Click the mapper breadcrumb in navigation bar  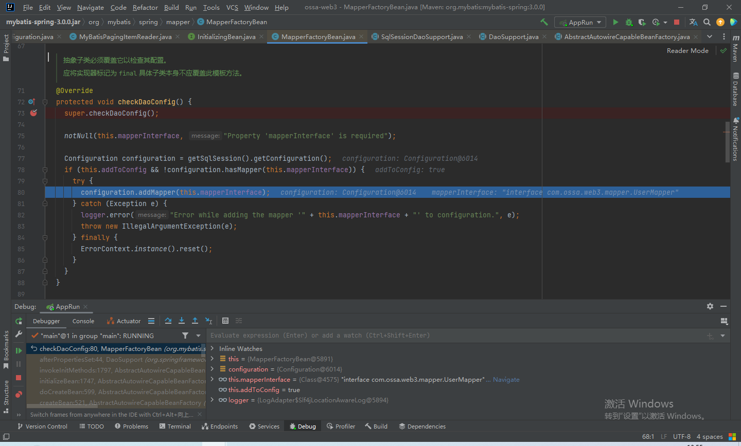[178, 22]
